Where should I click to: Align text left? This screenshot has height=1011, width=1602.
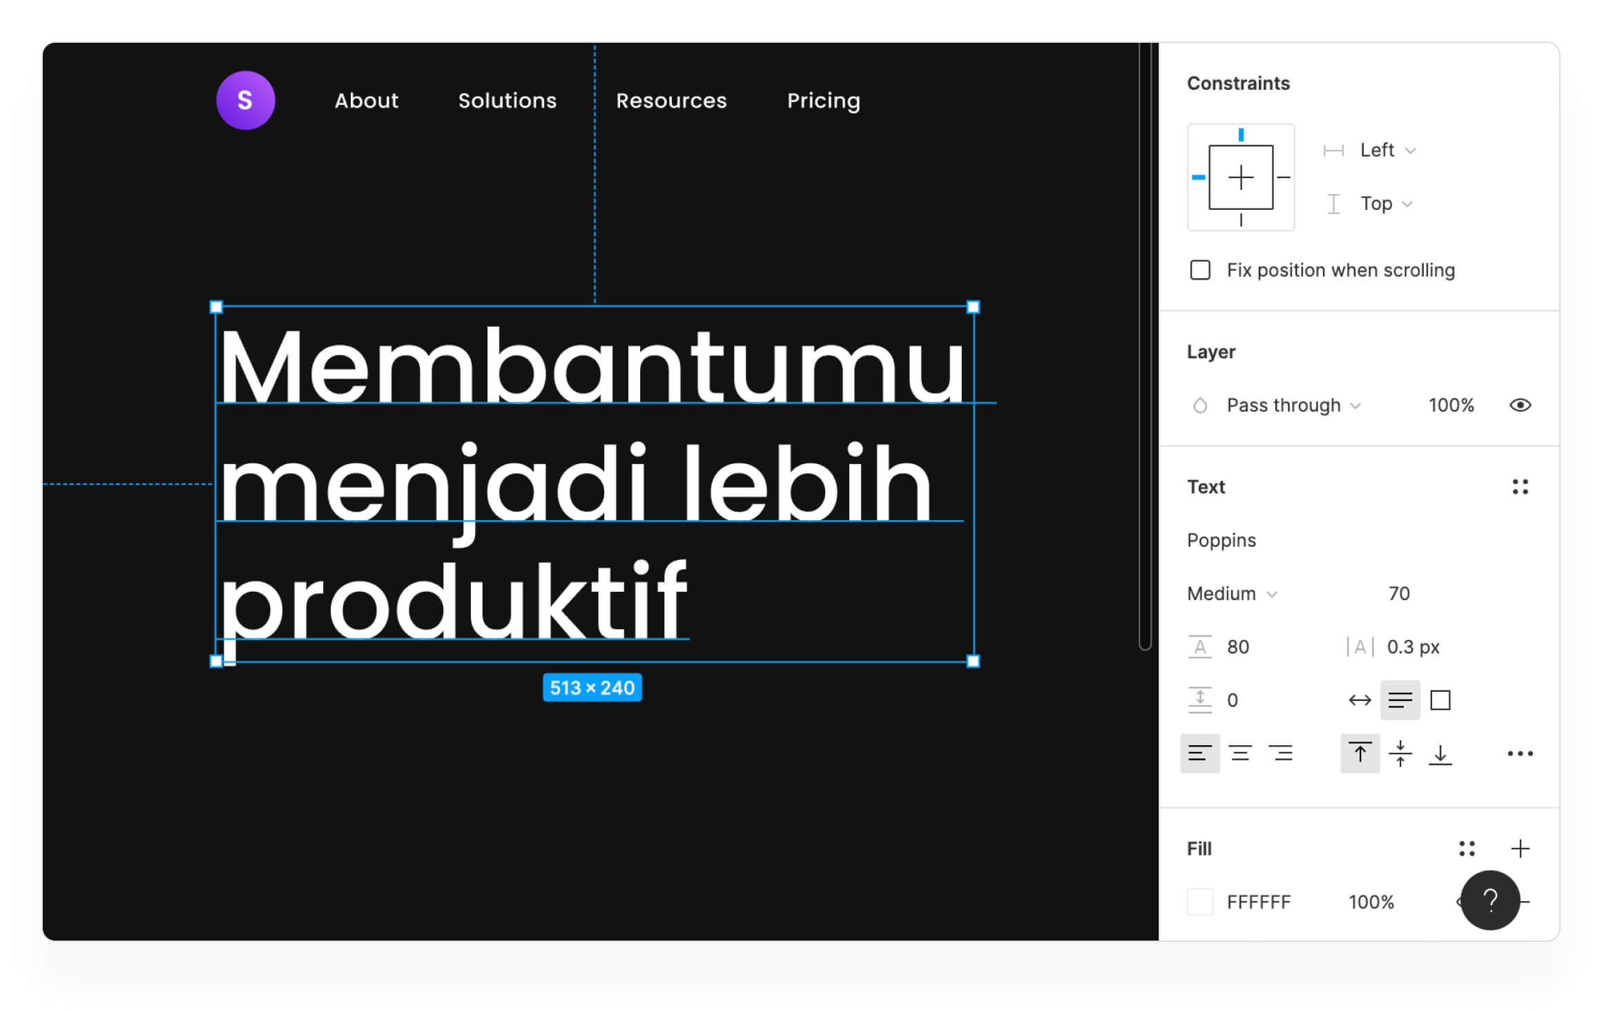pyautogui.click(x=1199, y=753)
